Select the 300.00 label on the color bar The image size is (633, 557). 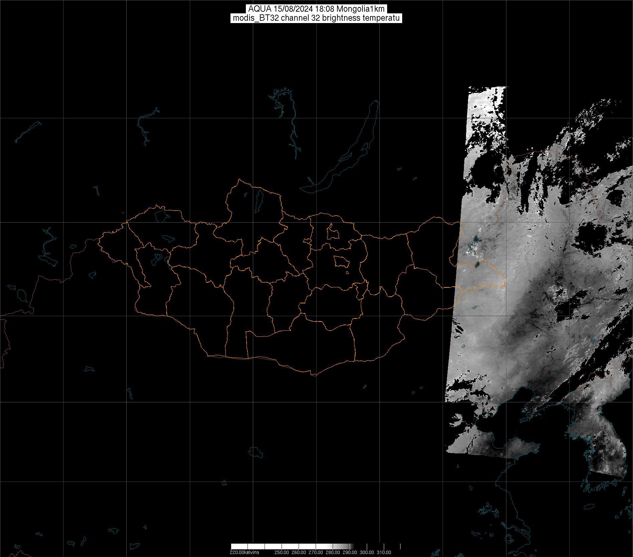click(x=367, y=552)
